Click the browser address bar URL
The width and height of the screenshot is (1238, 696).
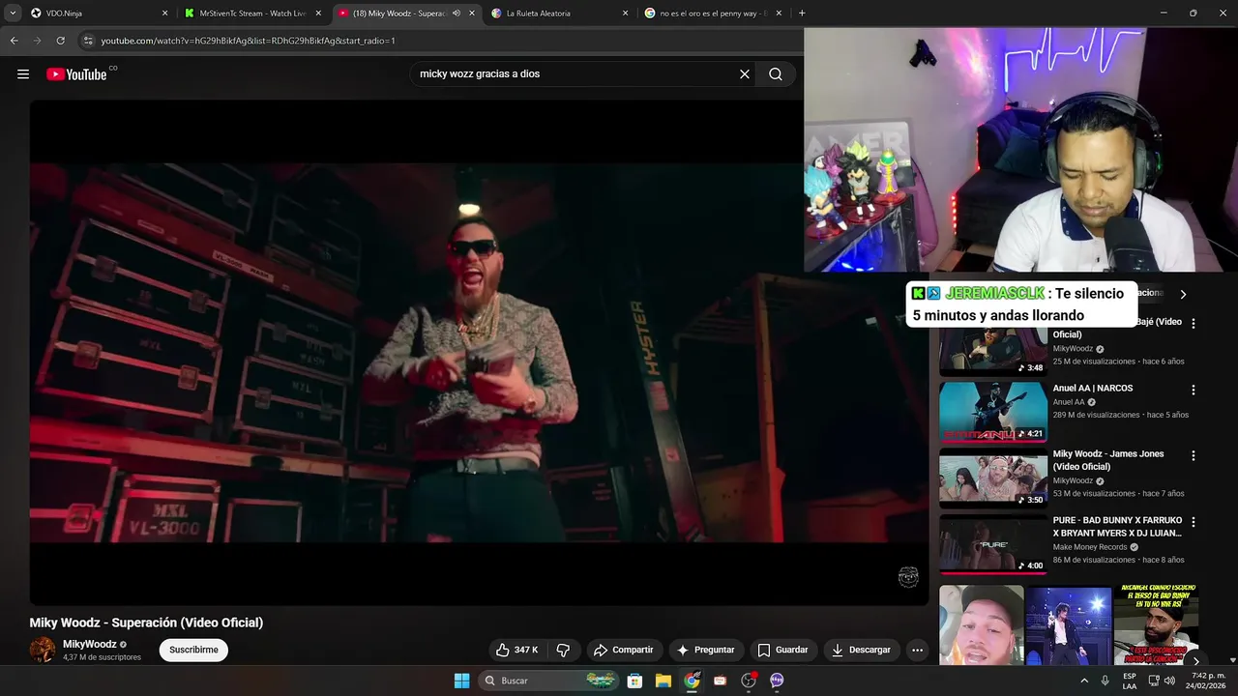[248, 41]
